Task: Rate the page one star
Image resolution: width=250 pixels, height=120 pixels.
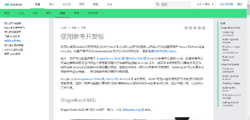Action: click(x=186, y=28)
